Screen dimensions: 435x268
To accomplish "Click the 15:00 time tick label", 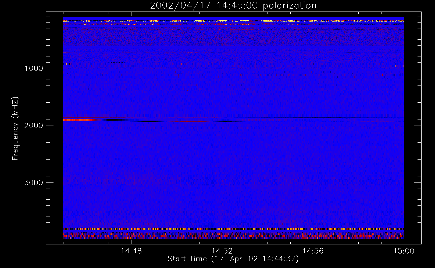I will coord(404,251).
